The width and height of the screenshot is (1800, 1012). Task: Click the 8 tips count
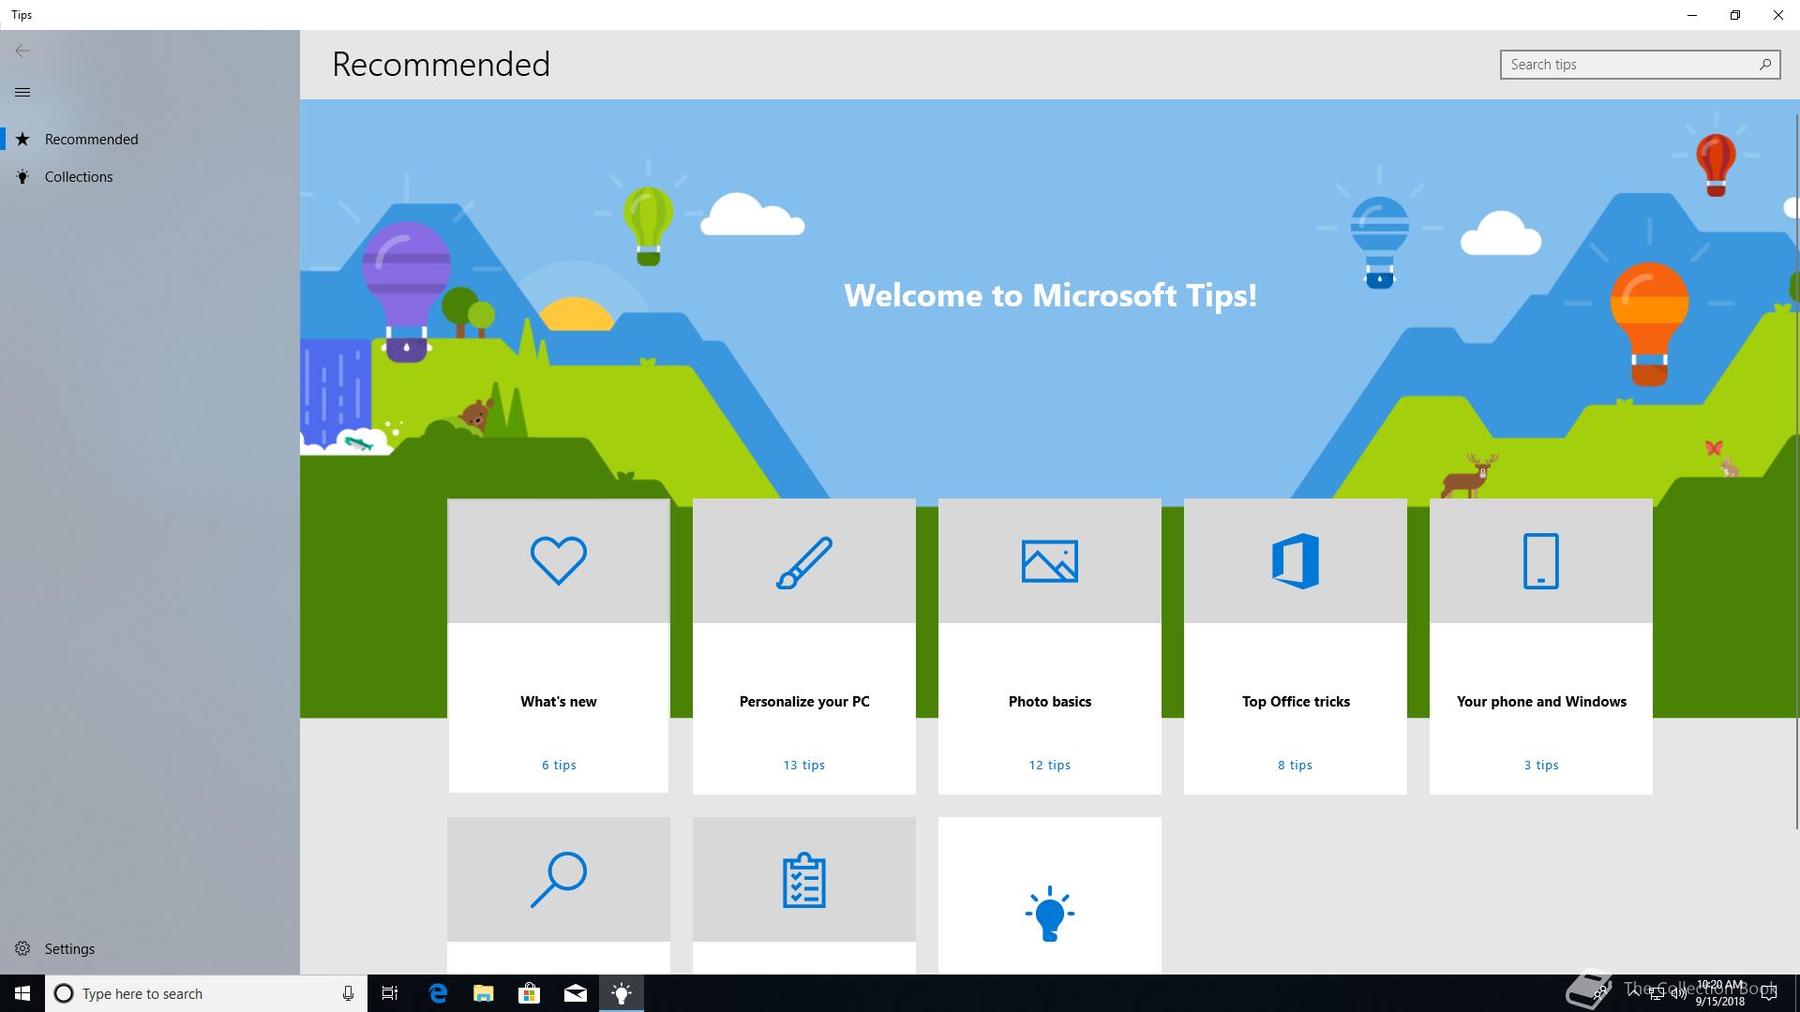coord(1296,765)
